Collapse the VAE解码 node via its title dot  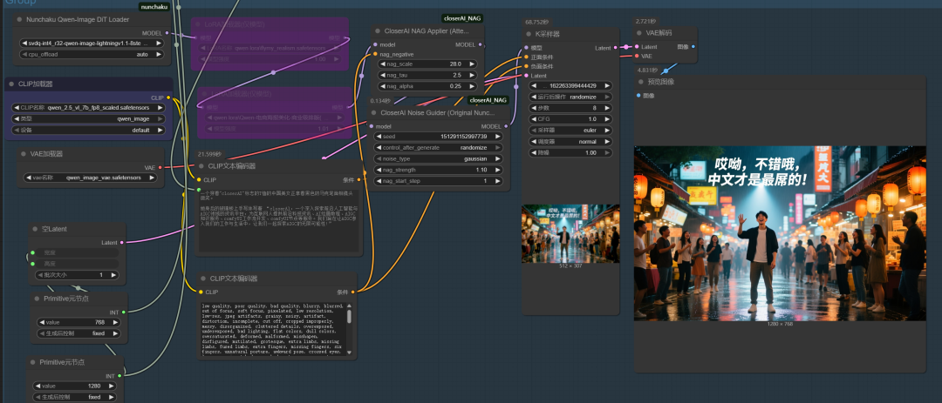pos(640,33)
